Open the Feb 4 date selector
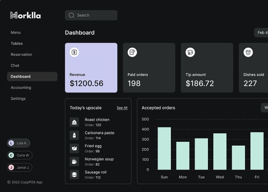This screenshot has width=268, height=192. 261,33
